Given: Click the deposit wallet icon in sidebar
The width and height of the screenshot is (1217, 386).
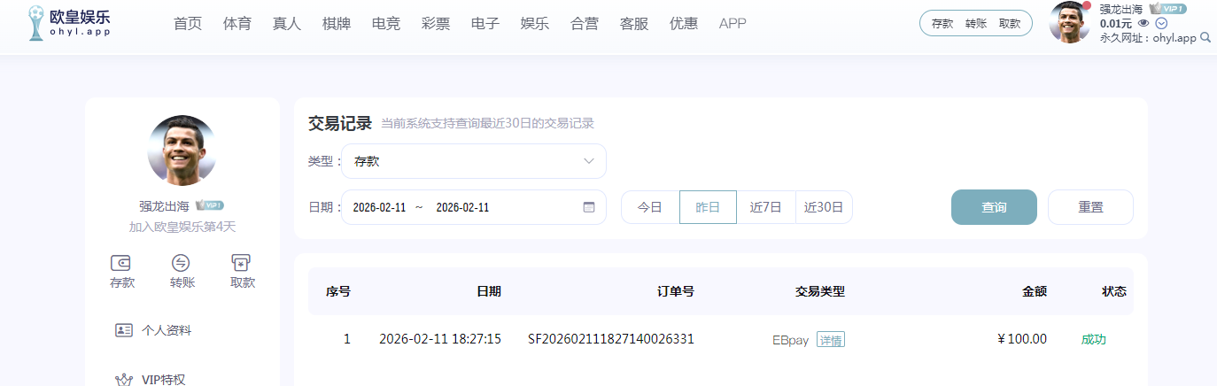Looking at the screenshot, I should tap(121, 263).
